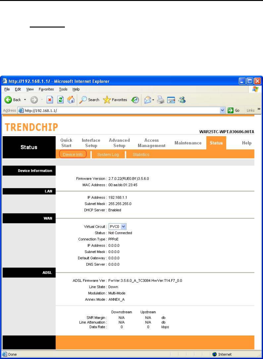Switch to the Advanced Setup tab
The height and width of the screenshot is (359, 263).
[119, 143]
